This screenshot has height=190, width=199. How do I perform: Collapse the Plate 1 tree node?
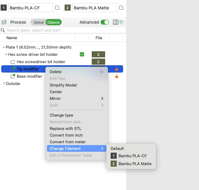pyautogui.click(x=4, y=47)
